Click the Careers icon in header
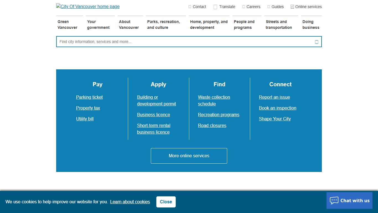This screenshot has height=213, width=378. point(244,7)
